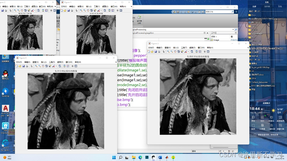The image size is (287, 161).
Task: Open 插入(I) menu in Figure 3
Action: point(176,48)
